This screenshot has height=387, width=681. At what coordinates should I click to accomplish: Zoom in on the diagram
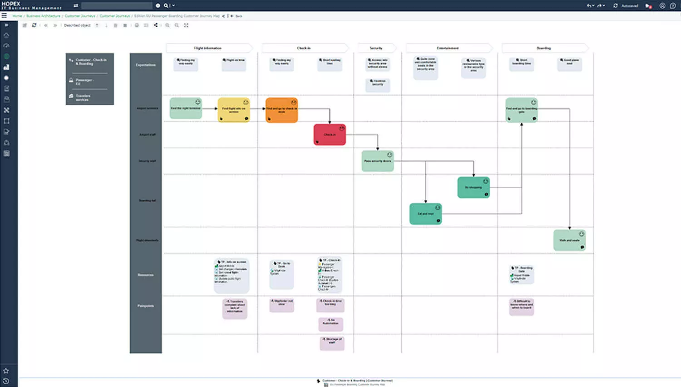168,25
